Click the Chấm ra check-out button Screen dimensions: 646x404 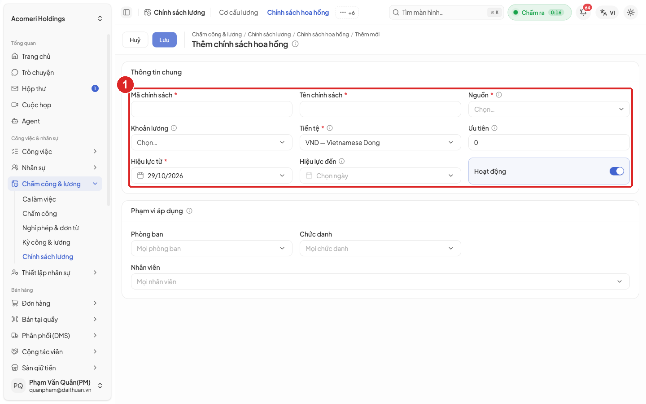(x=539, y=13)
